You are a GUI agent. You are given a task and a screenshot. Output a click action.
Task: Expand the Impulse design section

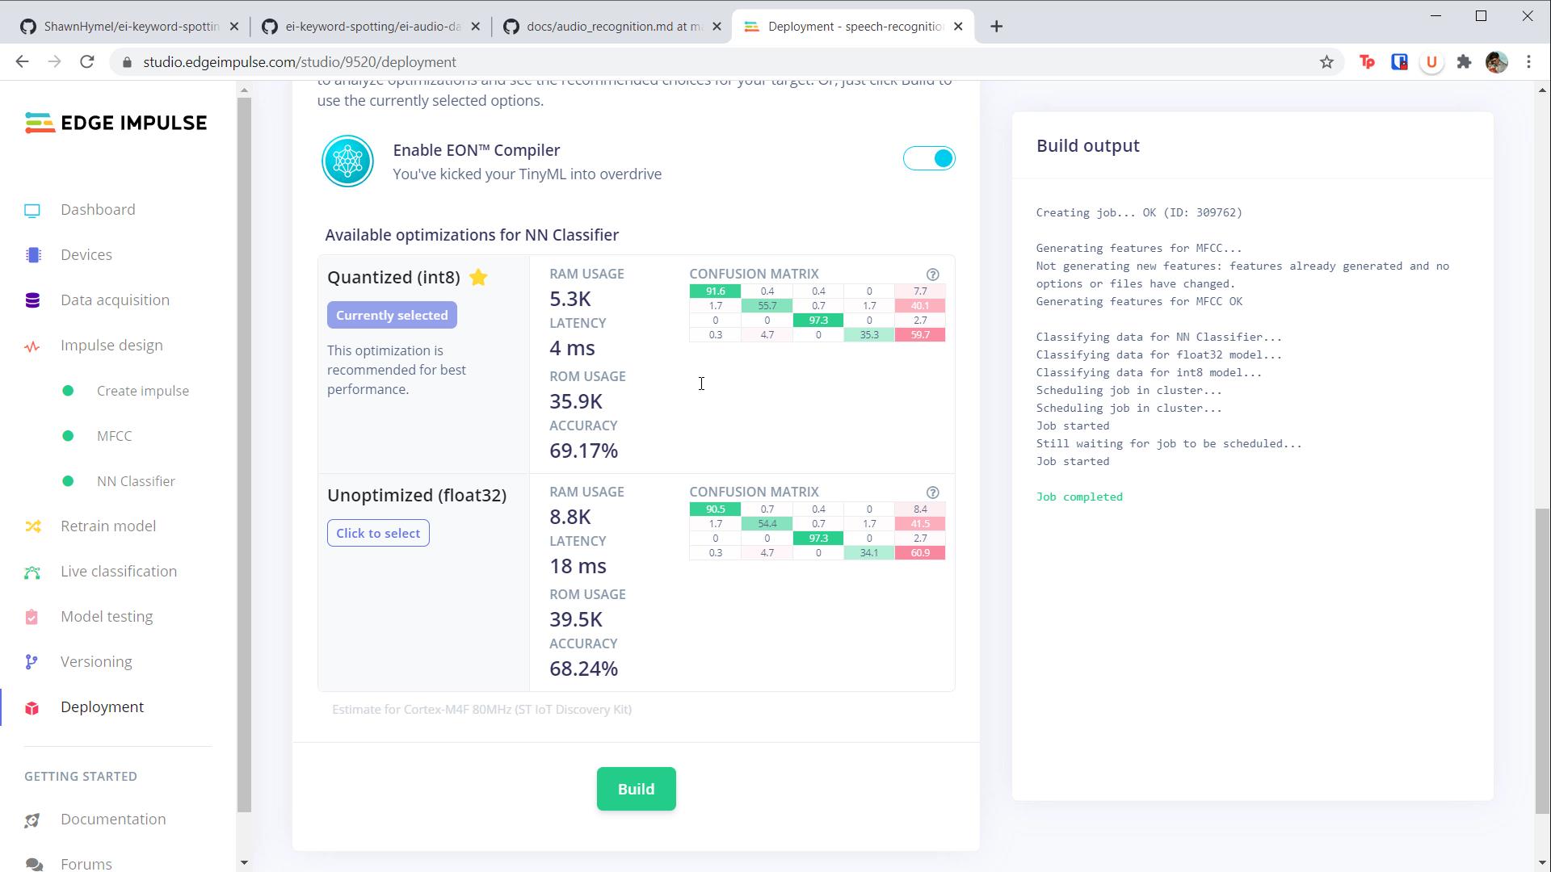[x=111, y=346]
